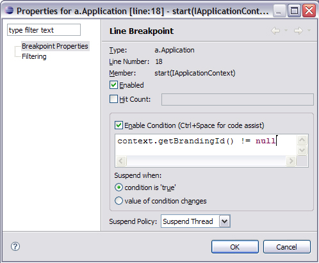This screenshot has width=319, height=263.
Task: Click the type filter text field
Action: [44, 30]
